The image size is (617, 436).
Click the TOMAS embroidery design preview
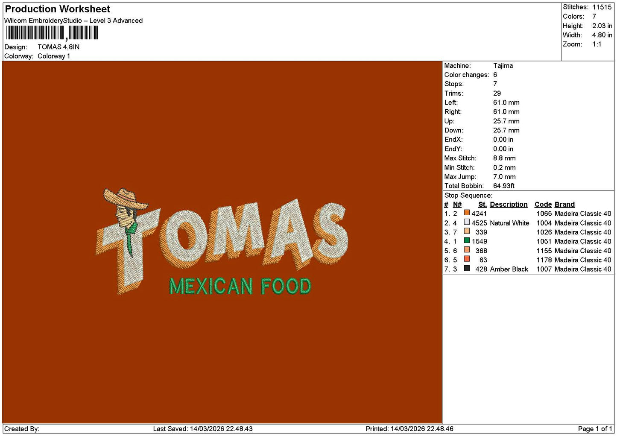(222, 241)
